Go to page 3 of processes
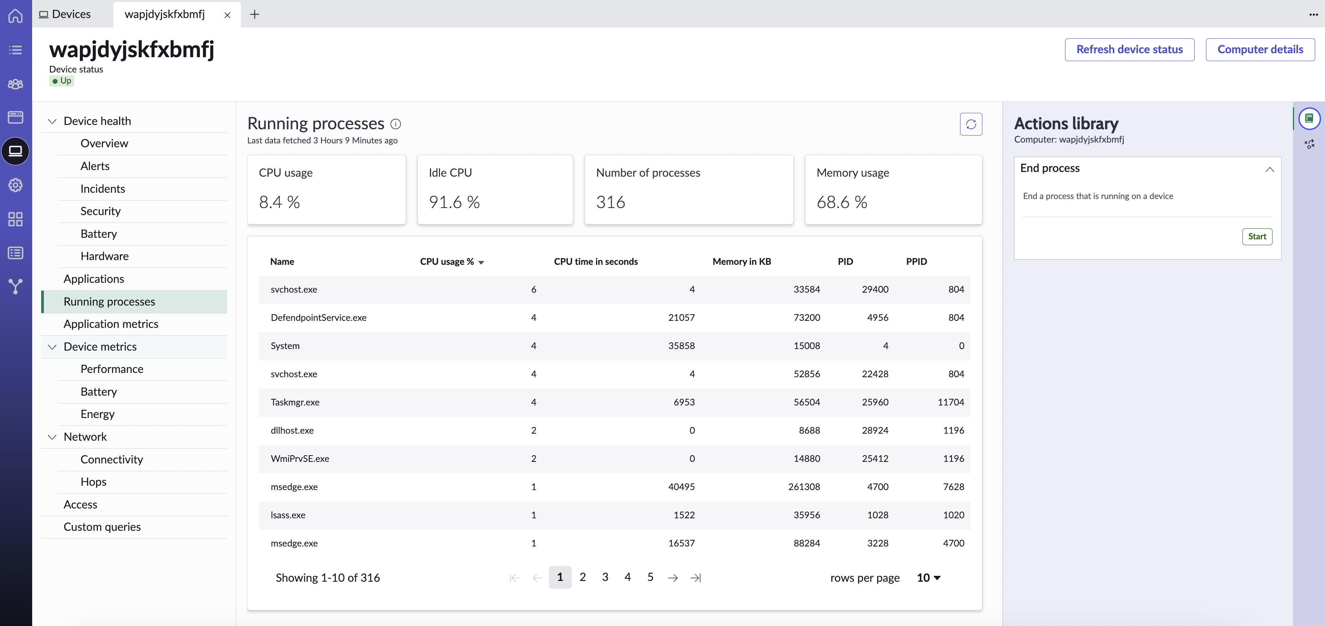The image size is (1325, 626). click(x=605, y=577)
